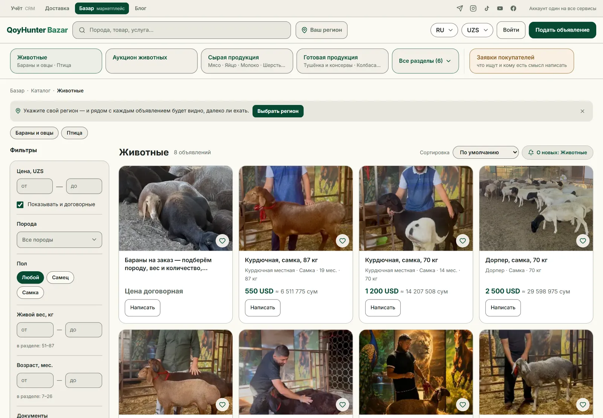Open the TikTok icon in header
This screenshot has width=603, height=418.
click(x=487, y=8)
